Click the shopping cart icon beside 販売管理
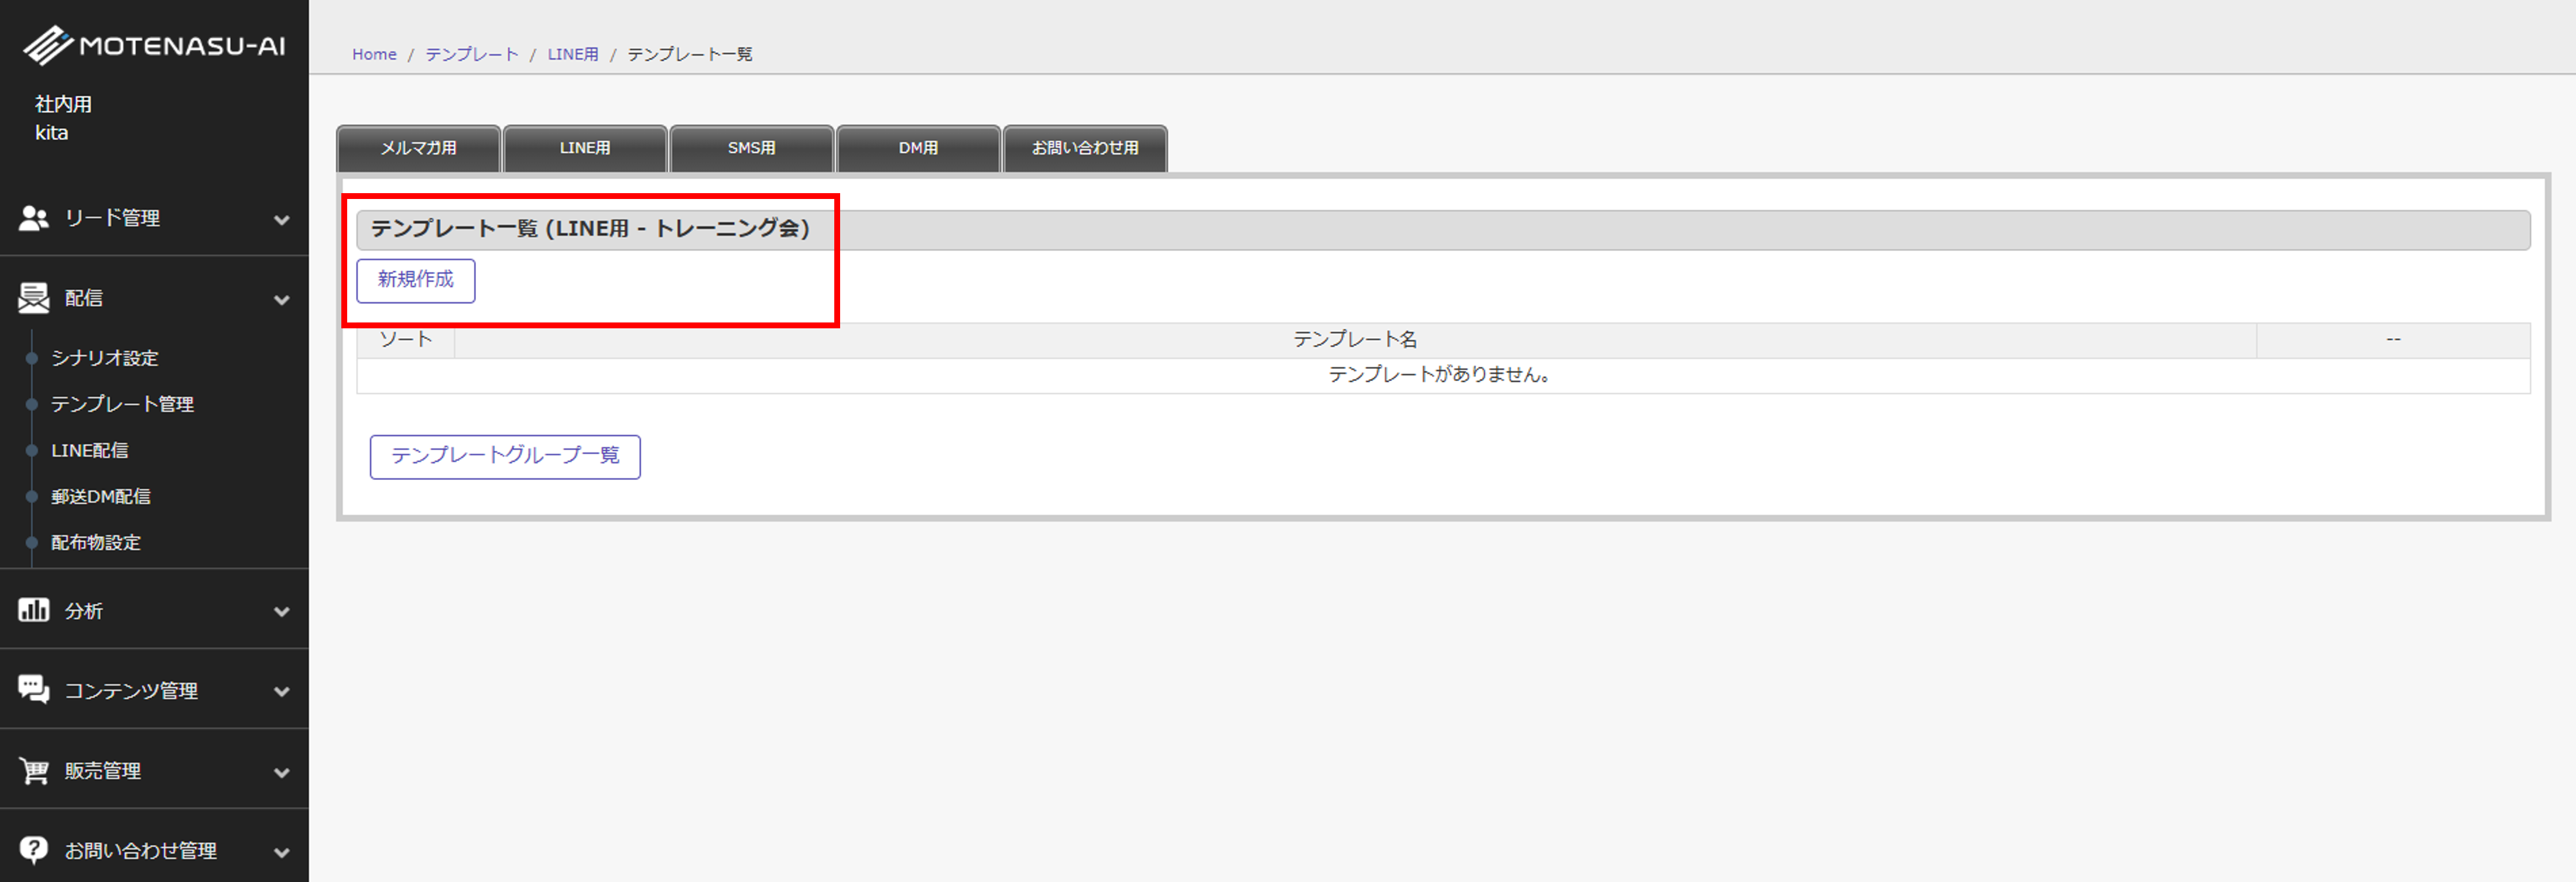Screen dimensions: 2576x882 point(33,770)
